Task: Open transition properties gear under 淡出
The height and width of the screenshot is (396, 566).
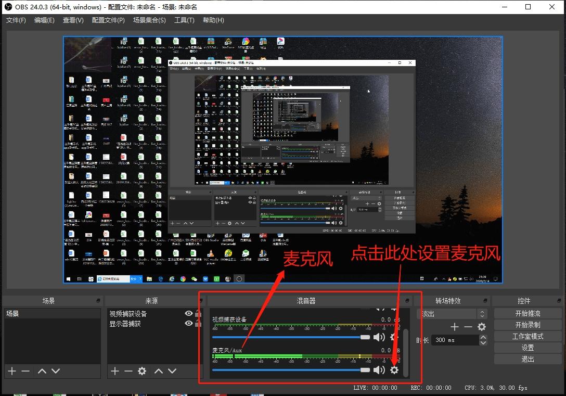Action: tap(482, 327)
